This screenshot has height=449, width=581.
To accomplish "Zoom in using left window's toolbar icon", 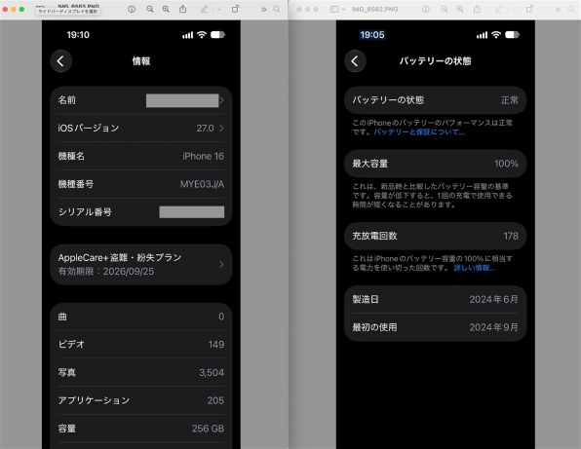I will coord(166,10).
